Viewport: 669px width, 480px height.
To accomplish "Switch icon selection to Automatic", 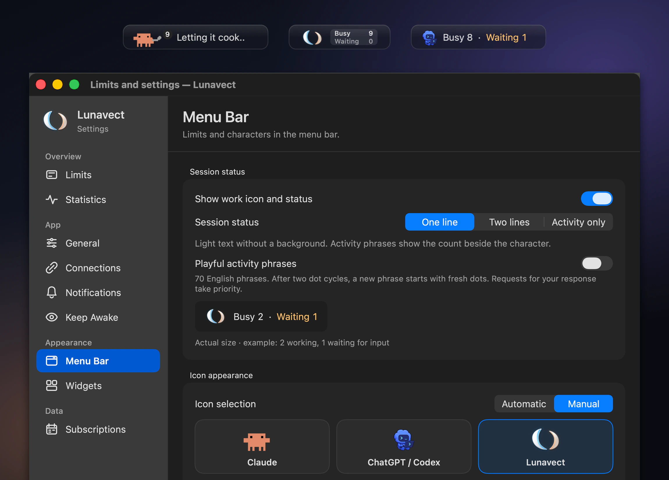I will click(524, 403).
